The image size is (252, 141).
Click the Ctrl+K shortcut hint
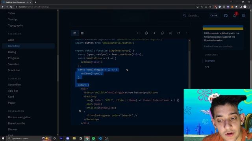pyautogui.click(x=214, y=16)
